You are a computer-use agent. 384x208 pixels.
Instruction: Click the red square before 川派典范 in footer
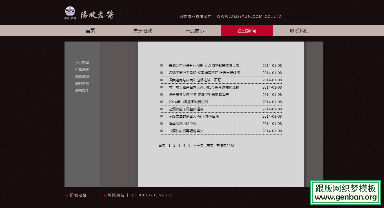pyautogui.click(x=105, y=196)
